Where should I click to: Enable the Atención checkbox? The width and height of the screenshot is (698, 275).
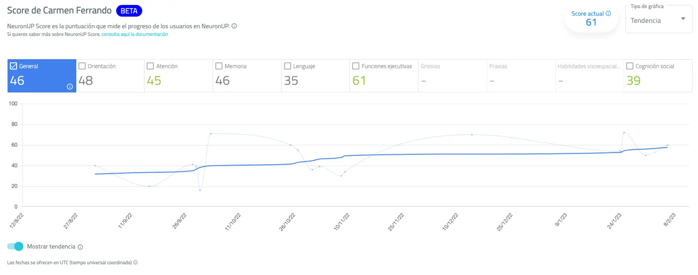pos(150,65)
